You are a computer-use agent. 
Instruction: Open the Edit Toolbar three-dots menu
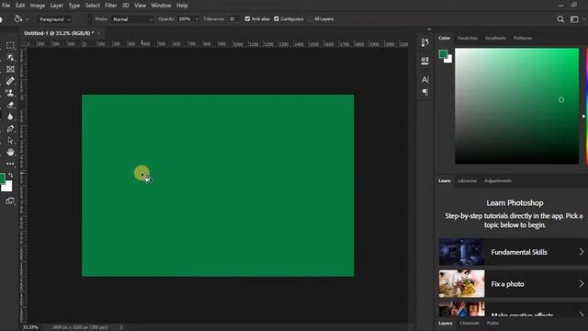[10, 164]
